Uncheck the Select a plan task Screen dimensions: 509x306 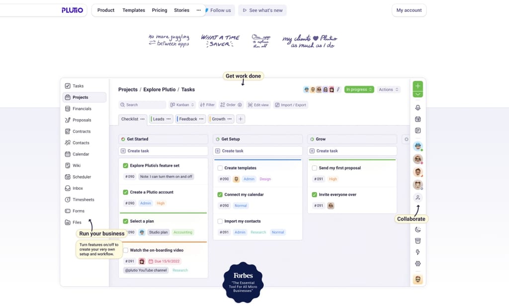pos(126,221)
